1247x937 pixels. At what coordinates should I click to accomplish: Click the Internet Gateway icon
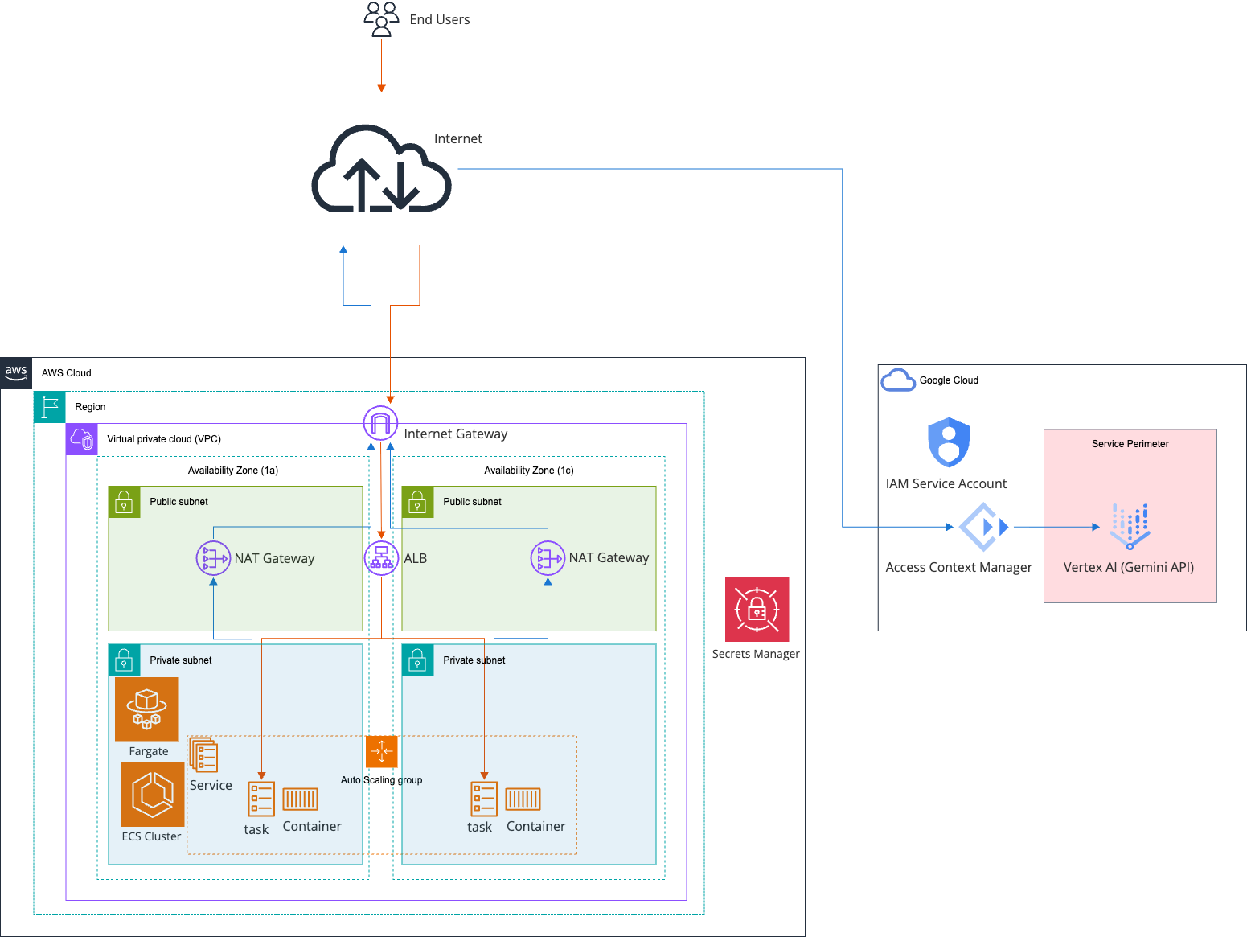(380, 422)
